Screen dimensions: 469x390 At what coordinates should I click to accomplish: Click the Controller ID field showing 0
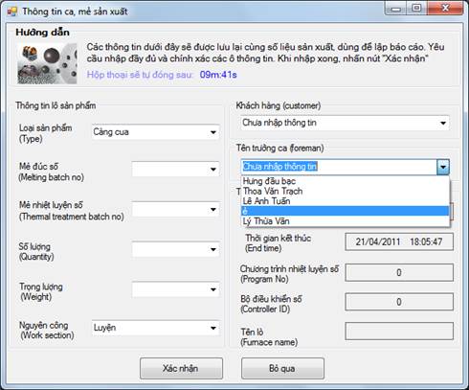(399, 302)
